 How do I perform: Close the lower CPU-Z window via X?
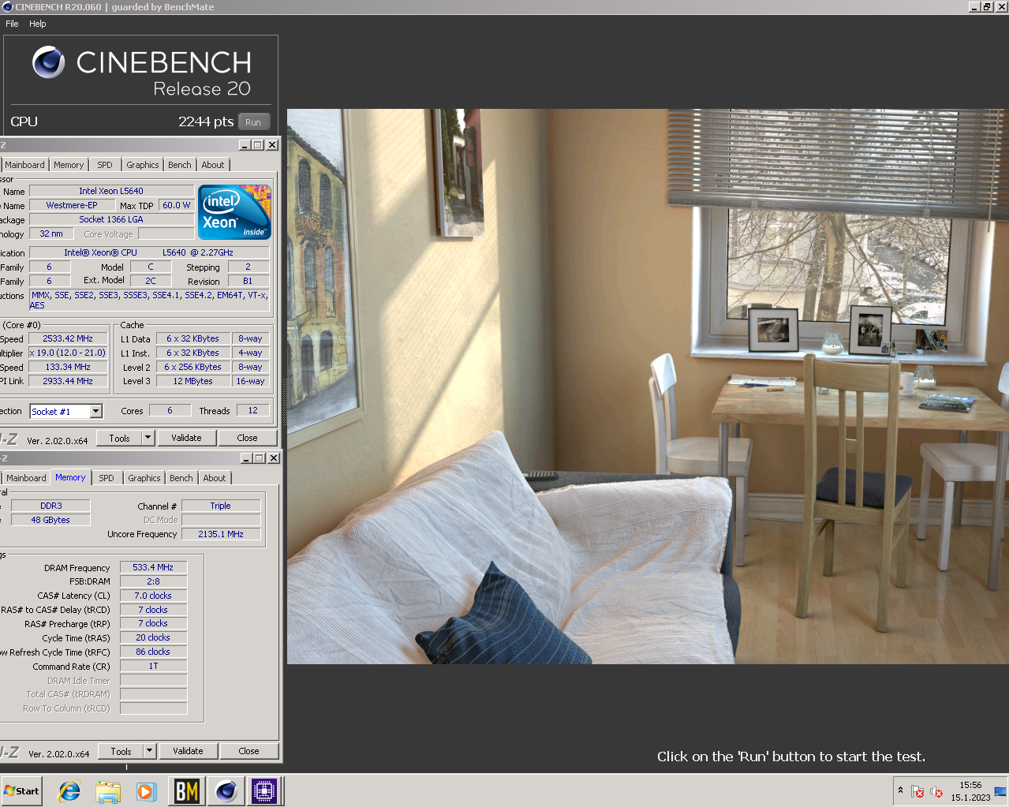[274, 458]
